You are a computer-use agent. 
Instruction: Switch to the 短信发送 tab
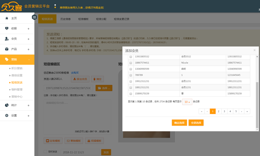(x=47, y=19)
